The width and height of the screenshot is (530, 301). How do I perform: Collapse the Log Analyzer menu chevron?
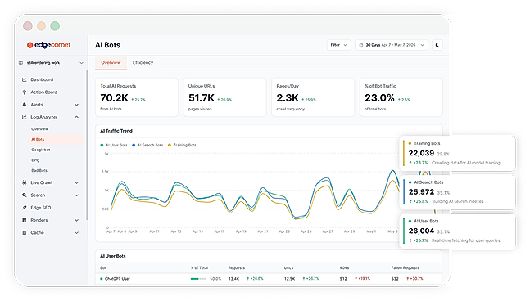click(77, 117)
